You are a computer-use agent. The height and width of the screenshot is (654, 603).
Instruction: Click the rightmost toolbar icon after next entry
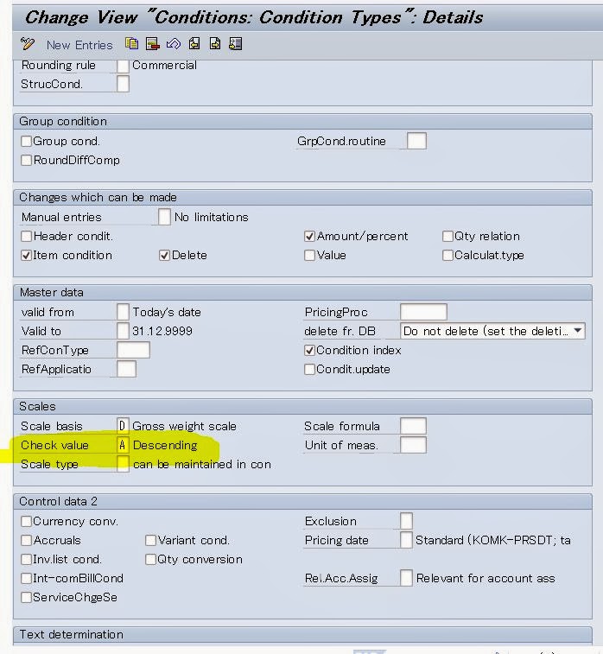(236, 43)
